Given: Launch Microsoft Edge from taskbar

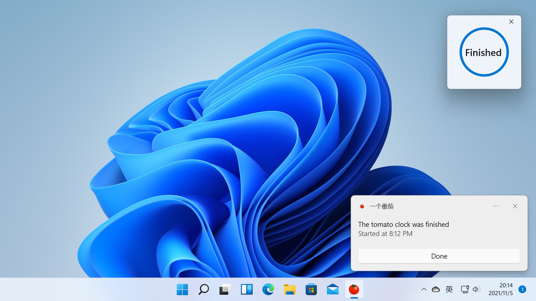Looking at the screenshot, I should (x=268, y=290).
